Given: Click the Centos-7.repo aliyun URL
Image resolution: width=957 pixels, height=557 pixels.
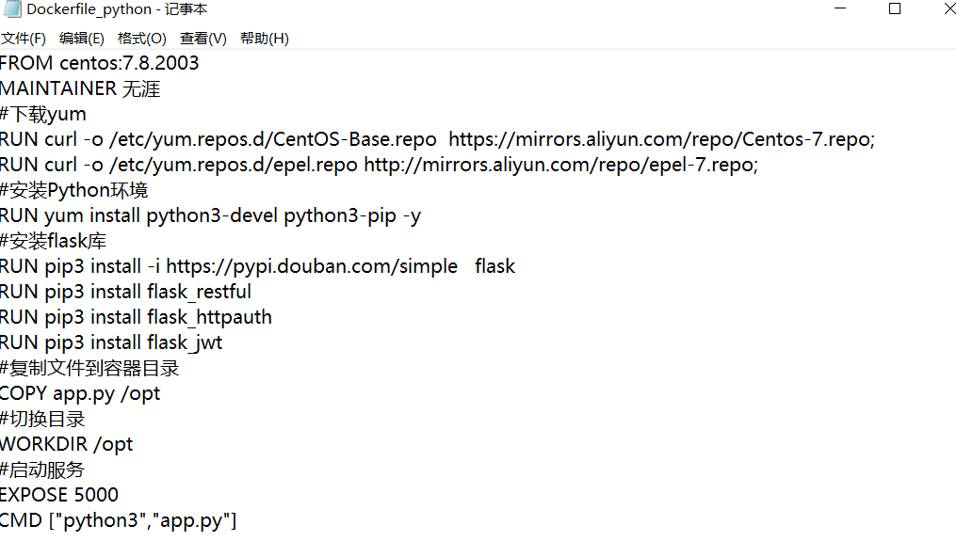Looking at the screenshot, I should coord(661,139).
